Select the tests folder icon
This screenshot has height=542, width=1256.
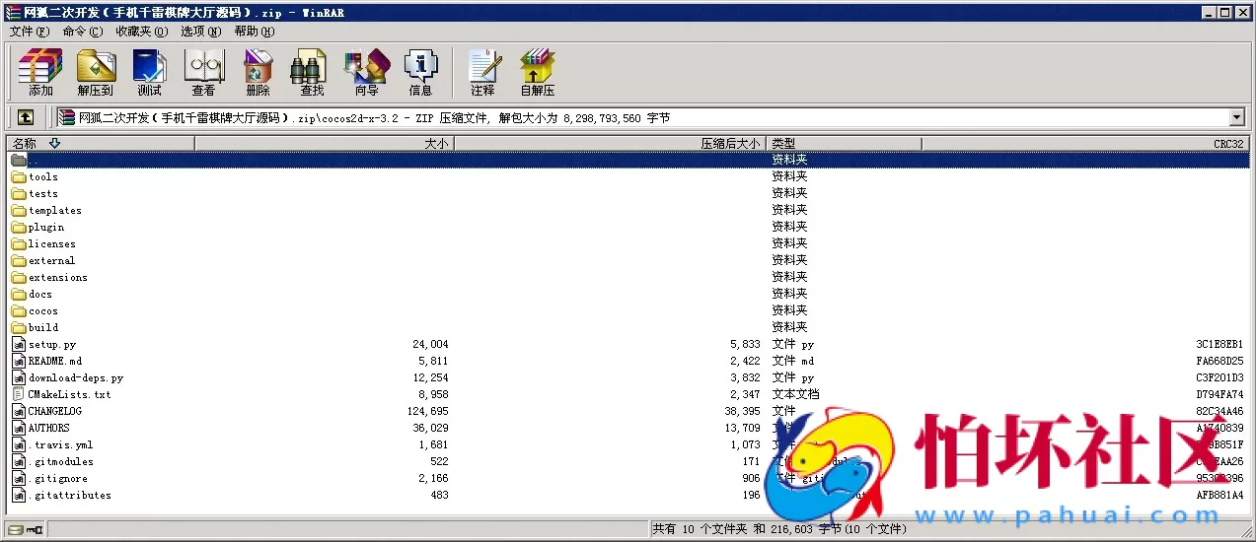point(19,194)
